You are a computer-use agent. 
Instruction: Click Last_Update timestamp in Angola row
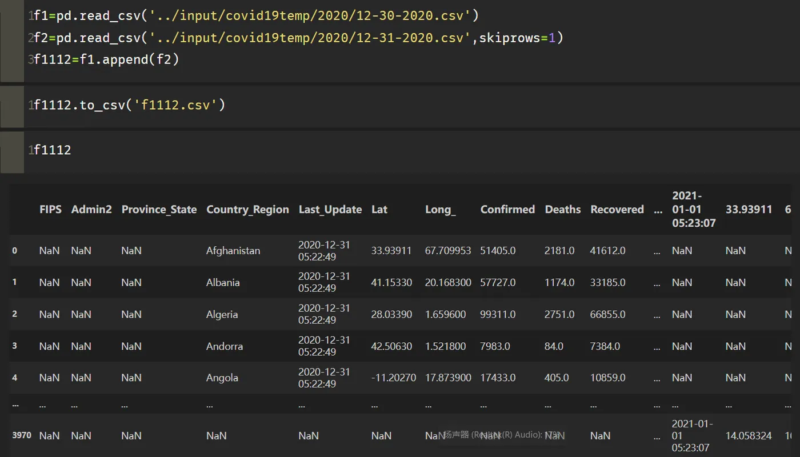tap(324, 378)
